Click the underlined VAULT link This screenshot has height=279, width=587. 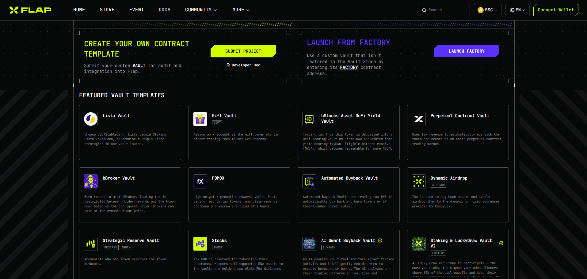click(x=139, y=65)
